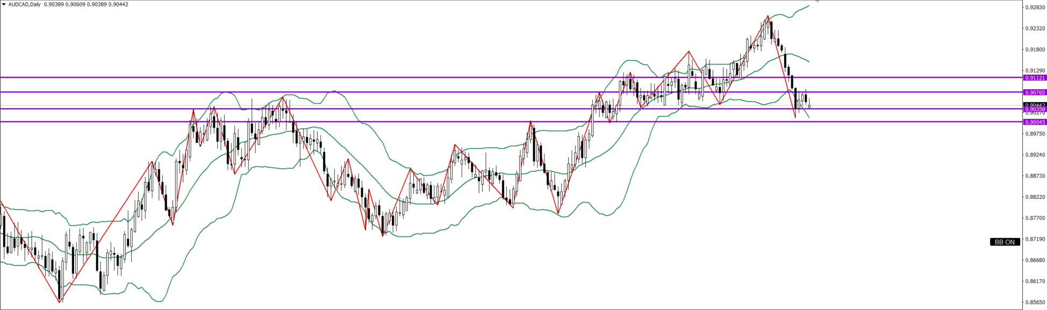Select the 0.91121 purple price label
This screenshot has height=310, width=1047.
[1034, 78]
